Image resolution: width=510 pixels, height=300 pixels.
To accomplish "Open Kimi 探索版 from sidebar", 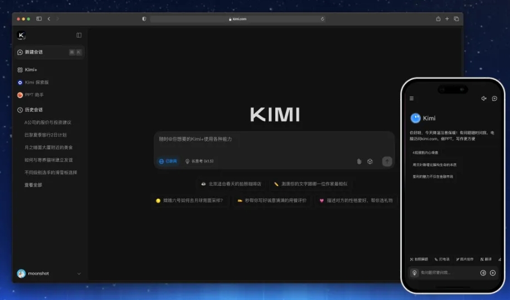I will [x=33, y=82].
